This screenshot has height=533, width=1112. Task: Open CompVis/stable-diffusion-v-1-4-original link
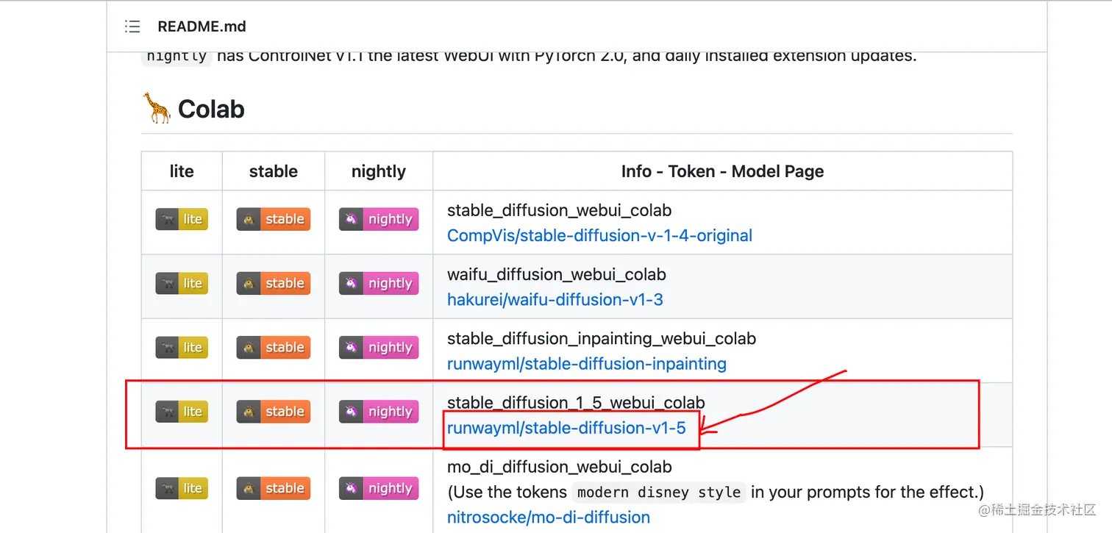coord(599,236)
